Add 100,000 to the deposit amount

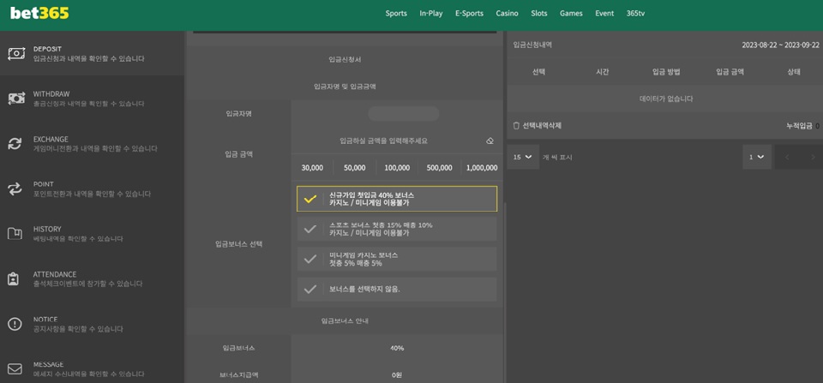(397, 168)
